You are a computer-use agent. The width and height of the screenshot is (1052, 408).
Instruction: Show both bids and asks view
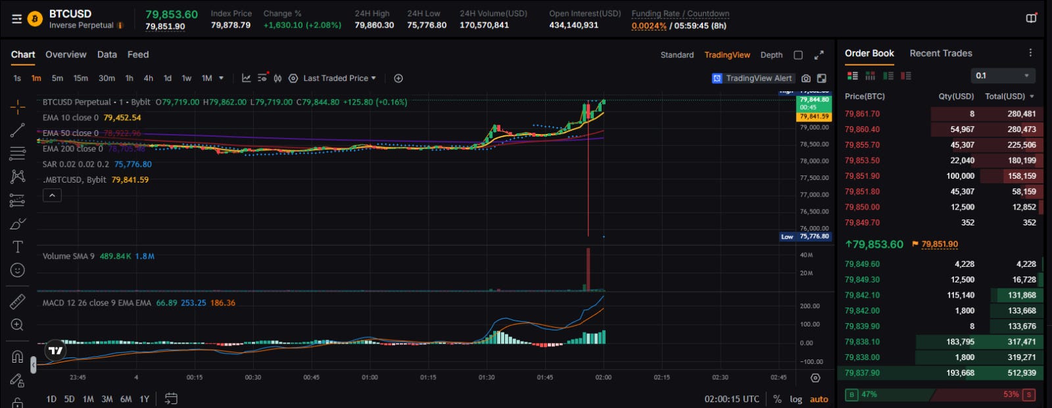click(853, 76)
